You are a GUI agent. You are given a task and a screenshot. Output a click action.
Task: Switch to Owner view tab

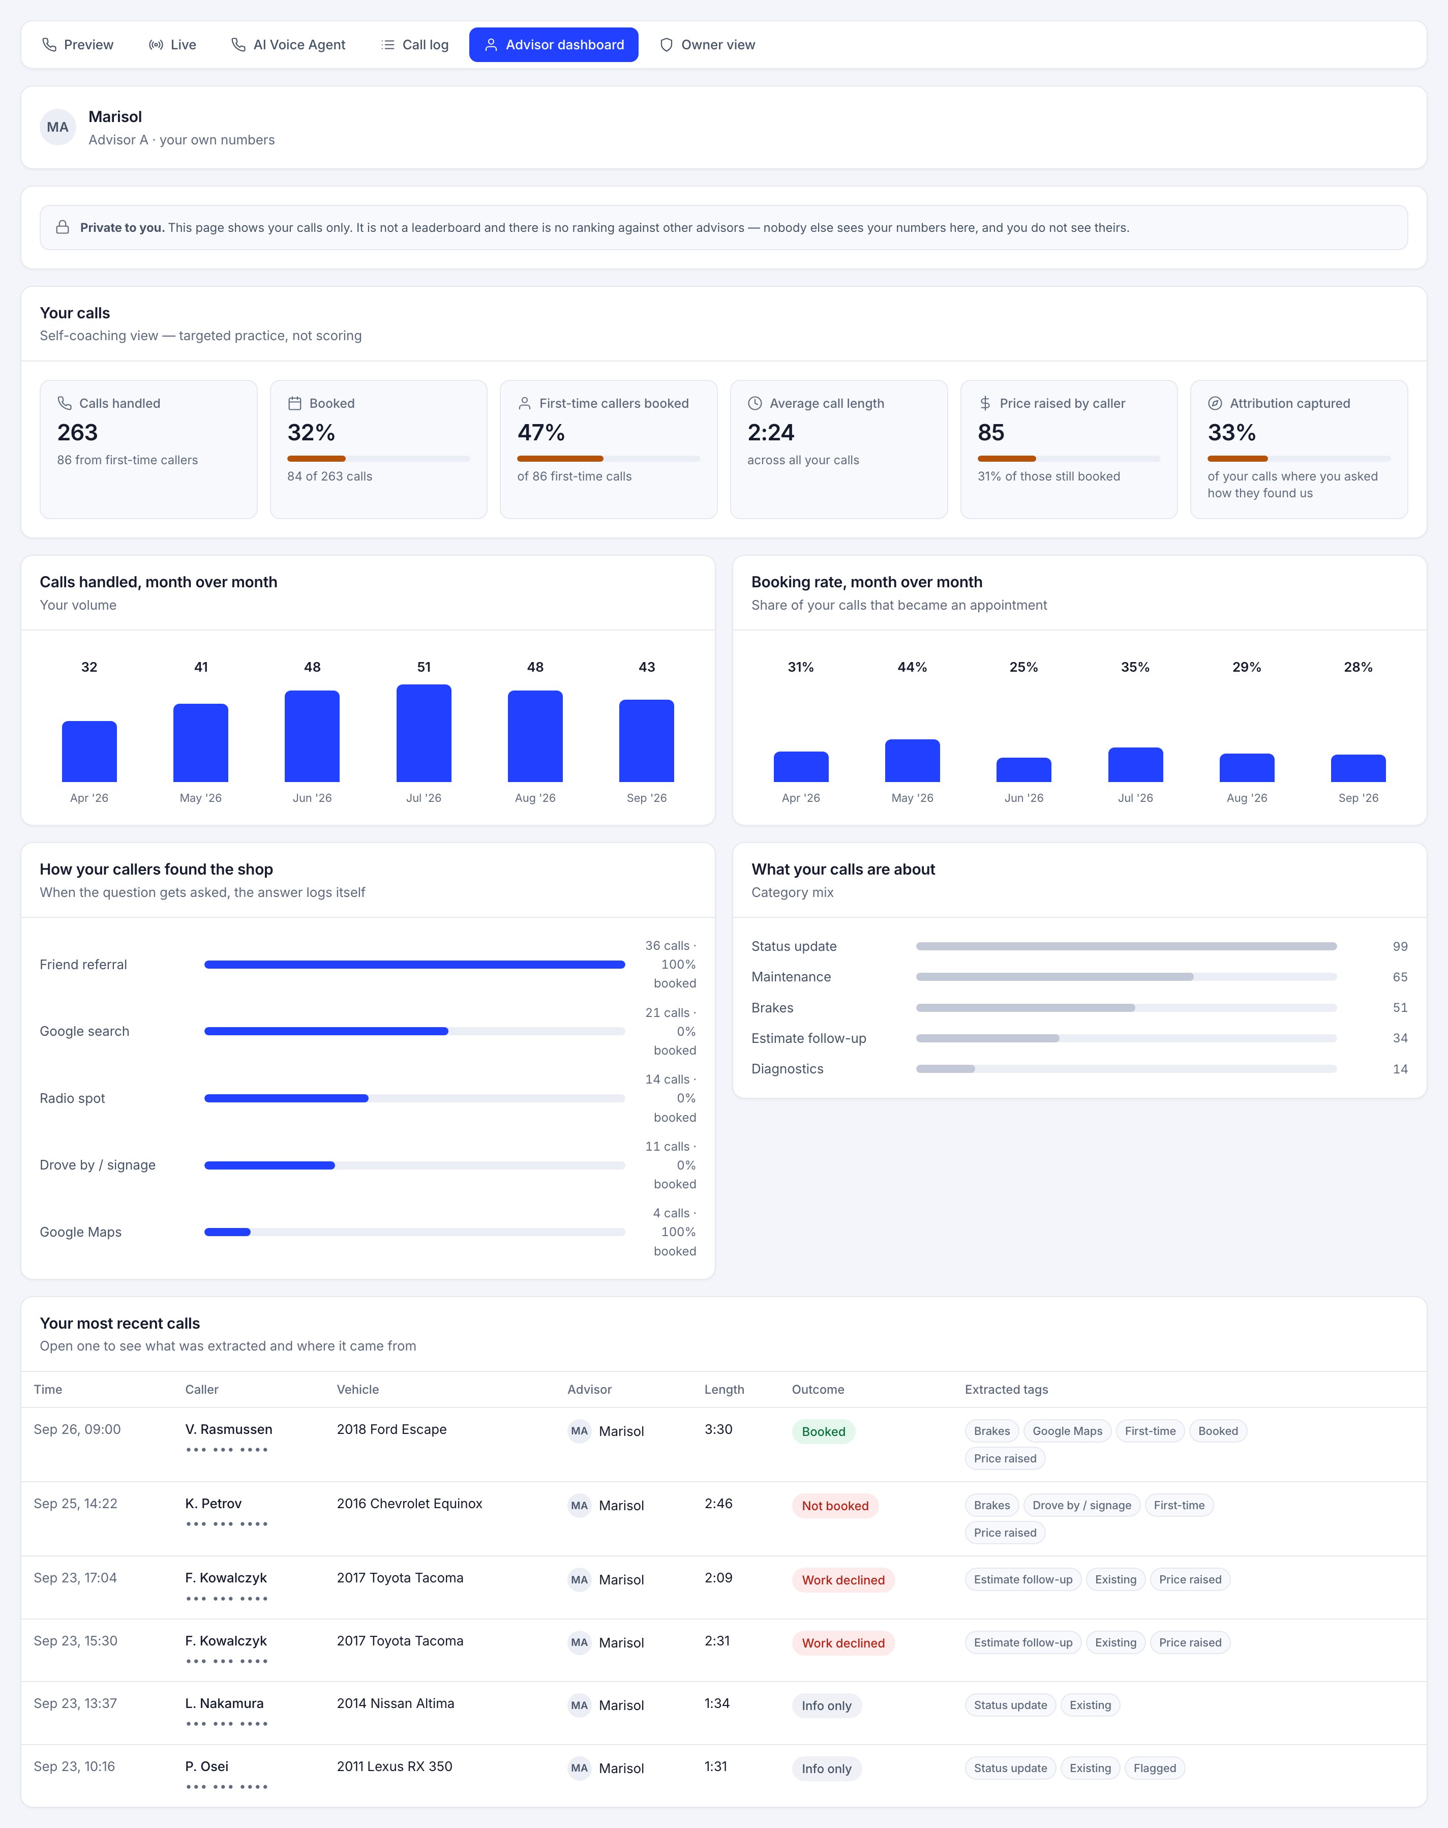(x=707, y=45)
